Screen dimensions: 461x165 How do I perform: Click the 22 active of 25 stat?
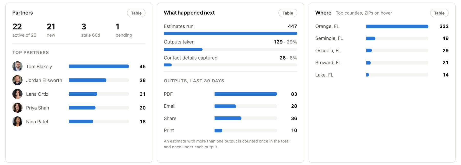(x=24, y=30)
